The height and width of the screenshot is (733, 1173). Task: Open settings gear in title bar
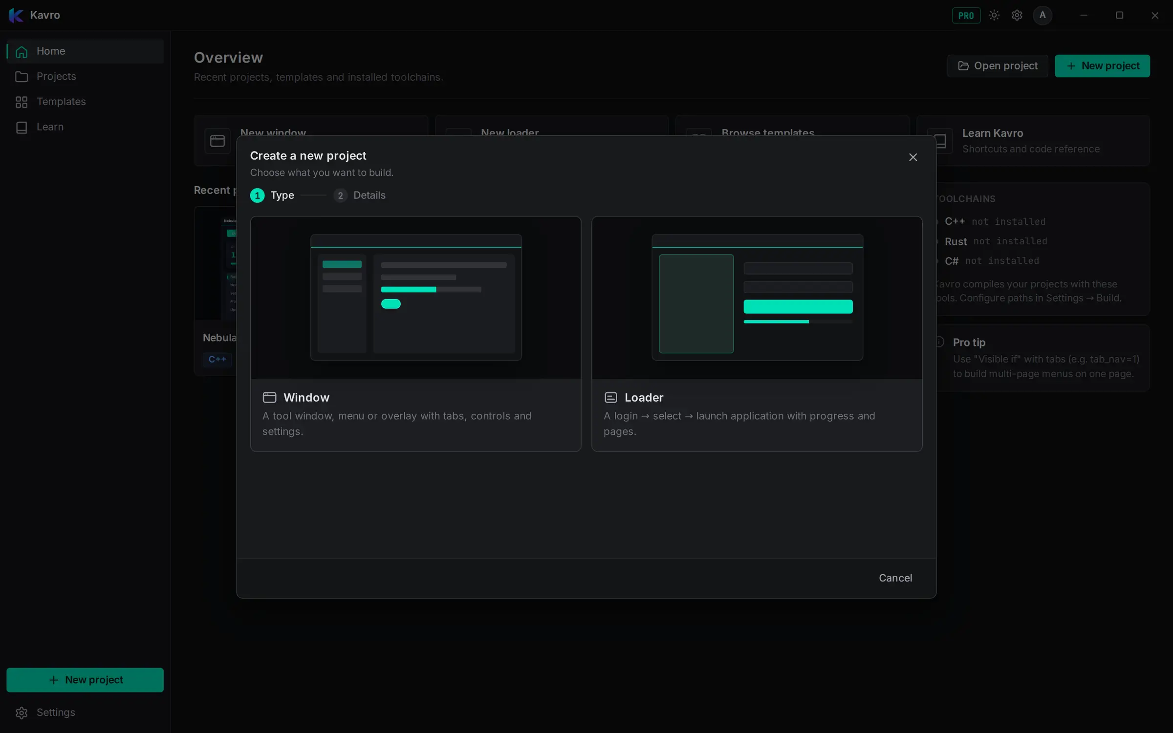(x=1017, y=15)
